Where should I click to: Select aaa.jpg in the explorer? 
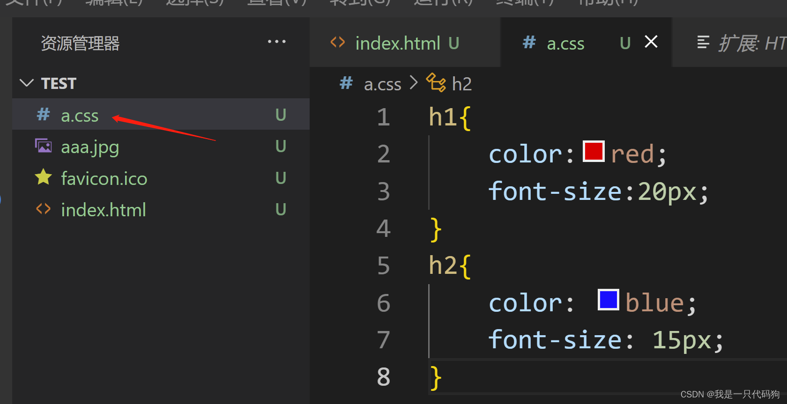tap(161, 147)
